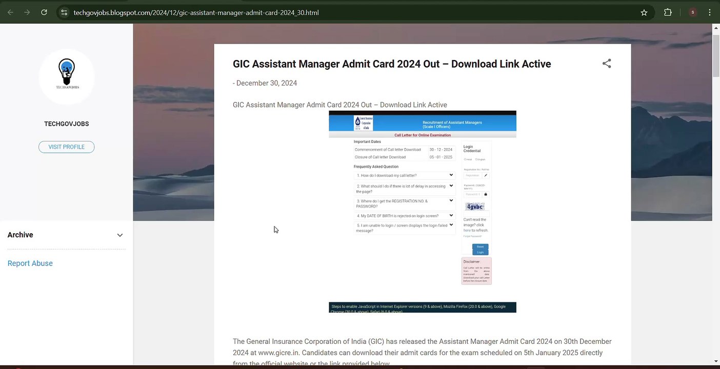Click the TechGovJobs lightbulb logo

[x=67, y=76]
